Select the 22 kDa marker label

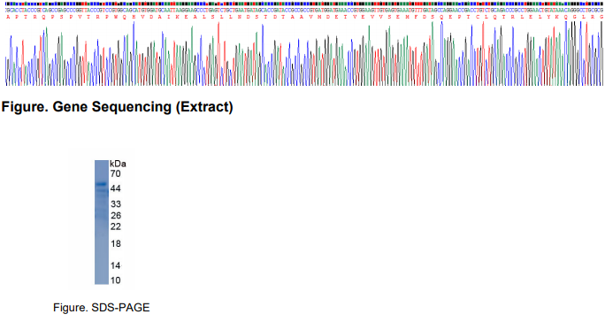point(116,226)
